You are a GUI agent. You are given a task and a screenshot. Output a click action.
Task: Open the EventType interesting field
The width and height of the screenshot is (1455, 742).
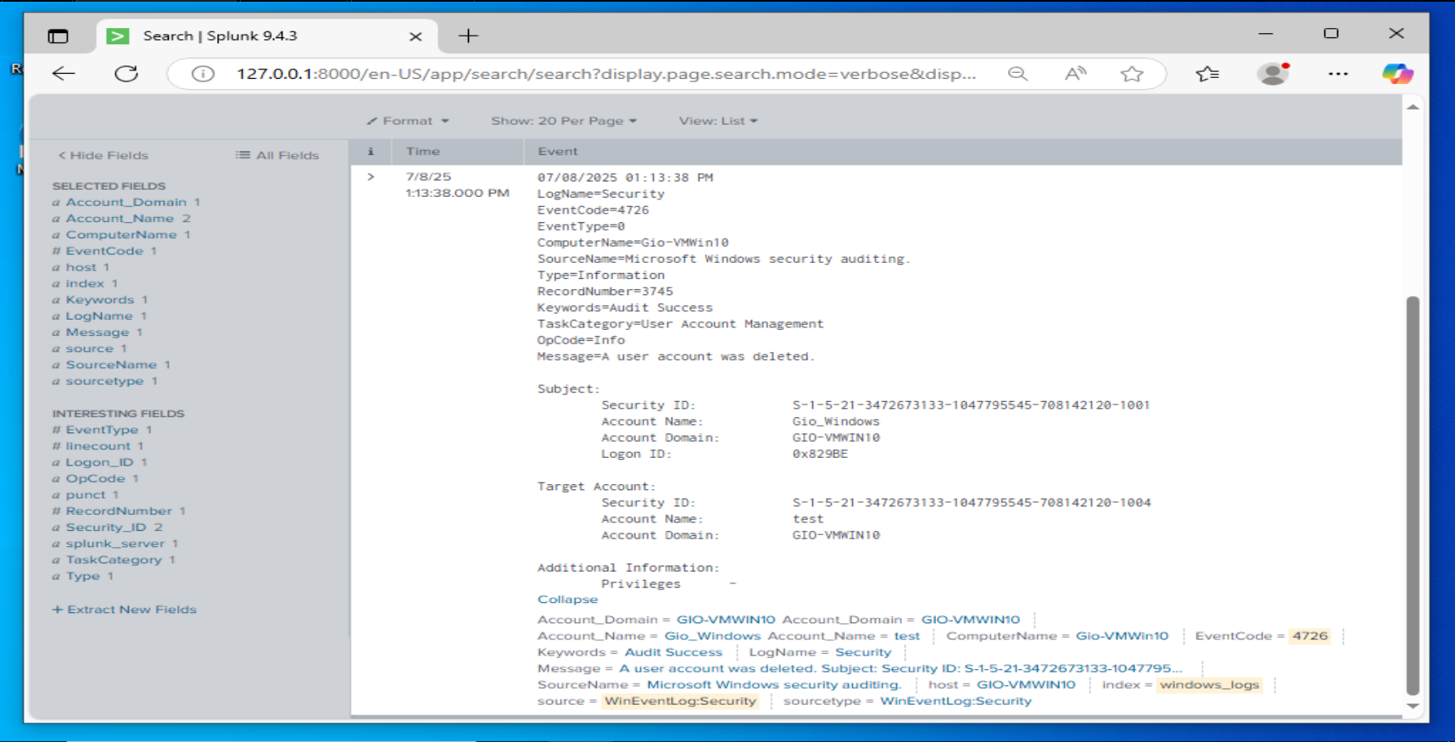[102, 429]
